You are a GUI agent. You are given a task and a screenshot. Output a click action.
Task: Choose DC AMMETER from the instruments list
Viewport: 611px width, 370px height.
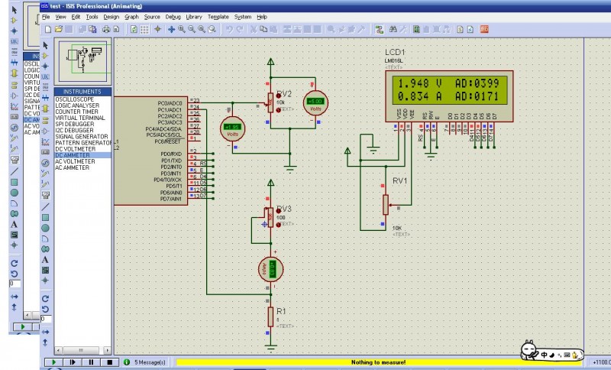coord(82,155)
